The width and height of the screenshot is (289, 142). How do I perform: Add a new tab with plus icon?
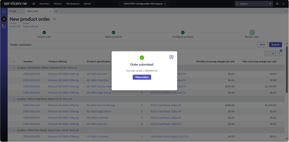pyautogui.click(x=56, y=11)
